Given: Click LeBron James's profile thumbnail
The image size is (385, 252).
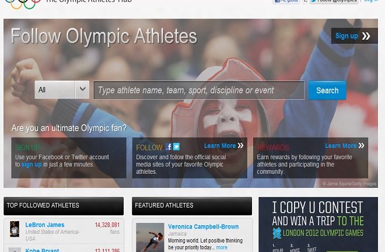Looking at the screenshot, I should (15, 229).
